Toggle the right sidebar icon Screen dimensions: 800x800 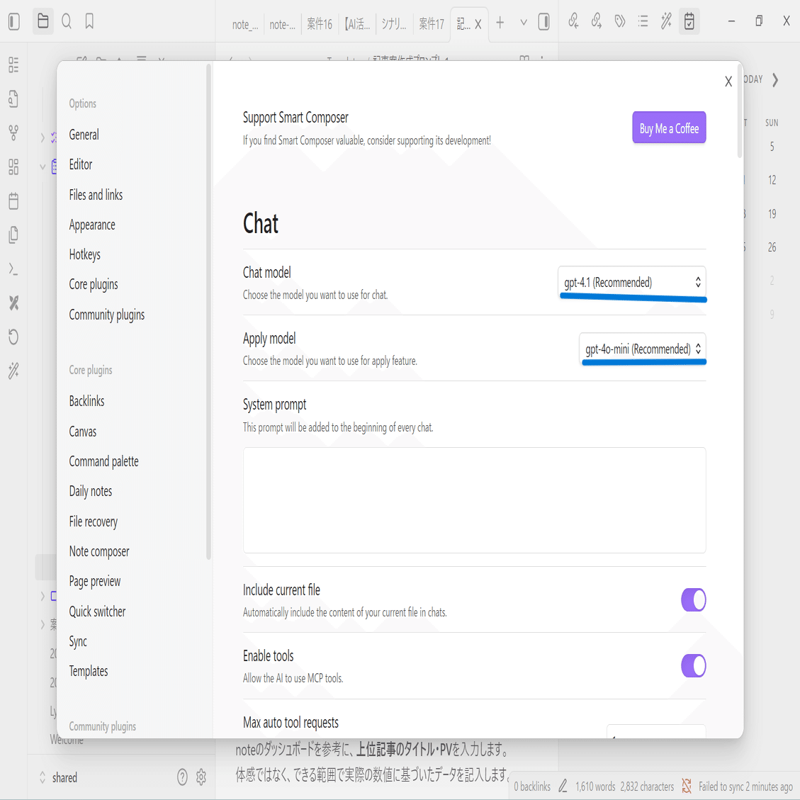(544, 22)
